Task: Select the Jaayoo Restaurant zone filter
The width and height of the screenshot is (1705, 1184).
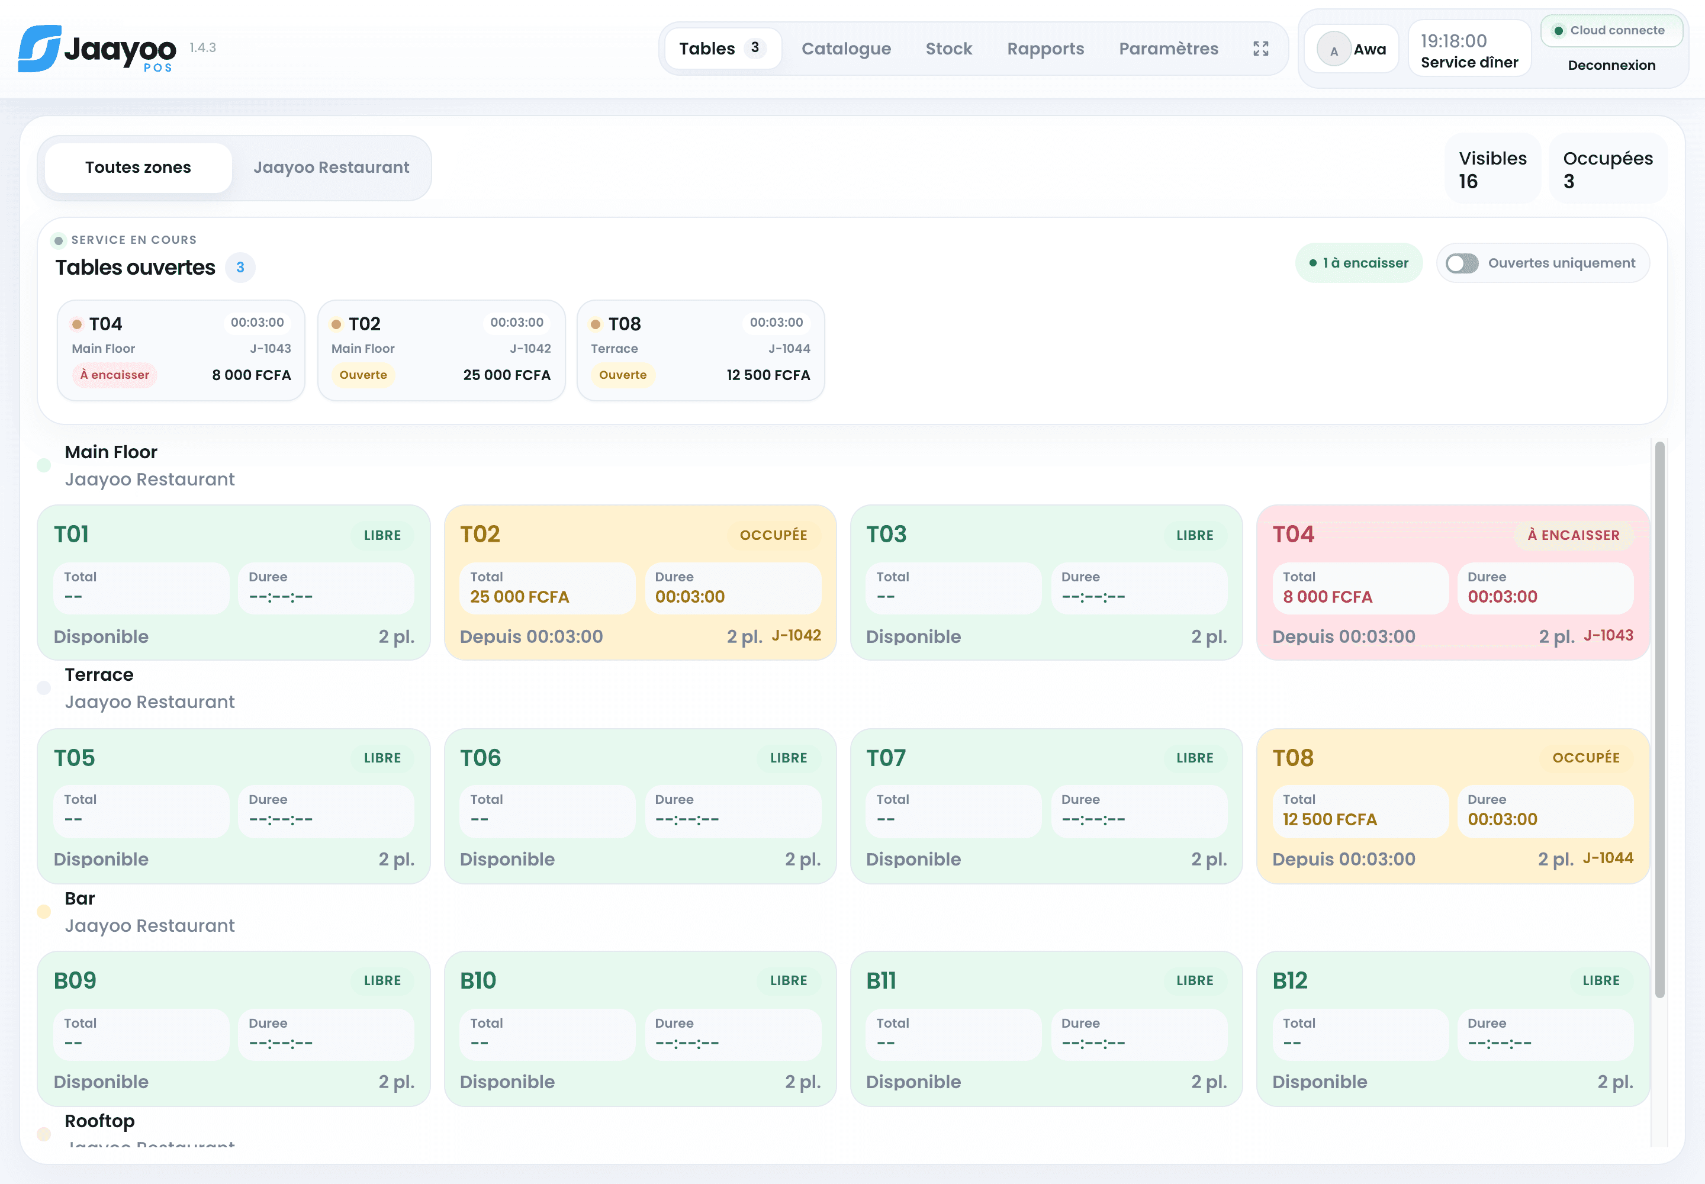Action: (x=331, y=168)
